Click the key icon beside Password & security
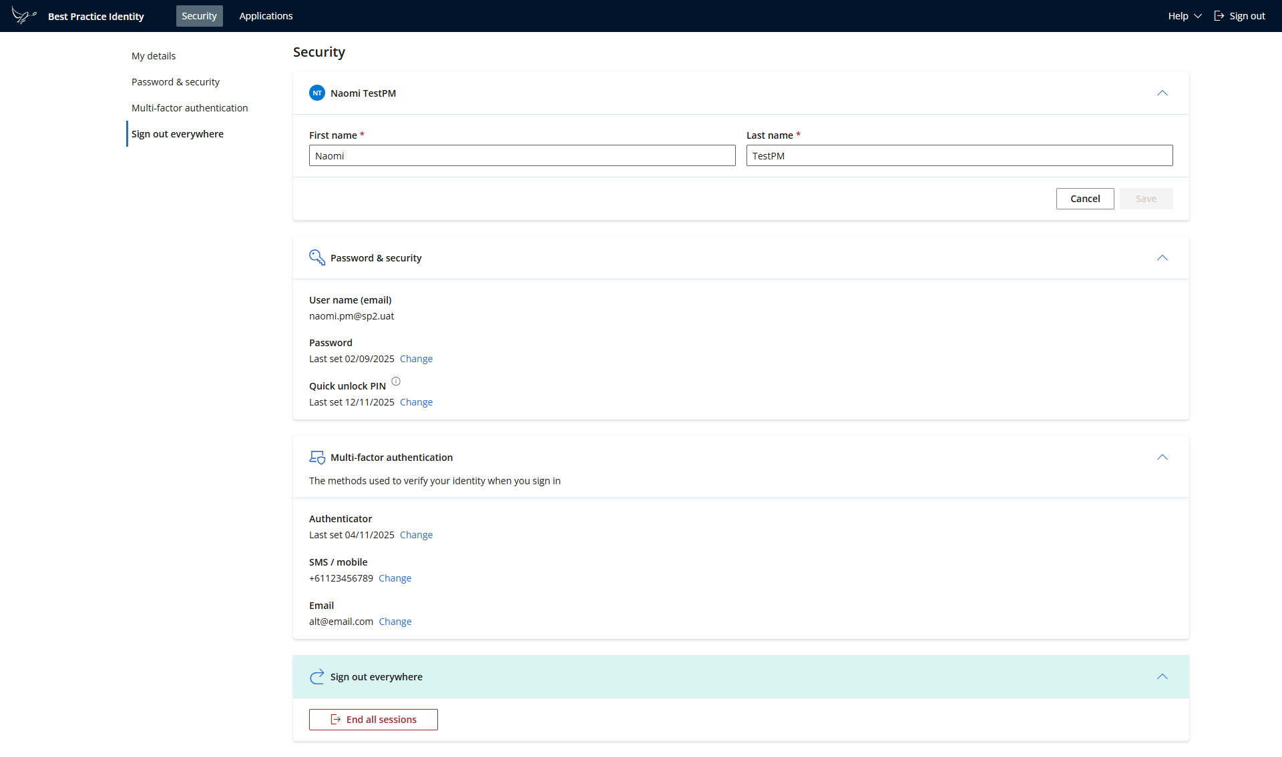The width and height of the screenshot is (1282, 757). click(x=317, y=257)
